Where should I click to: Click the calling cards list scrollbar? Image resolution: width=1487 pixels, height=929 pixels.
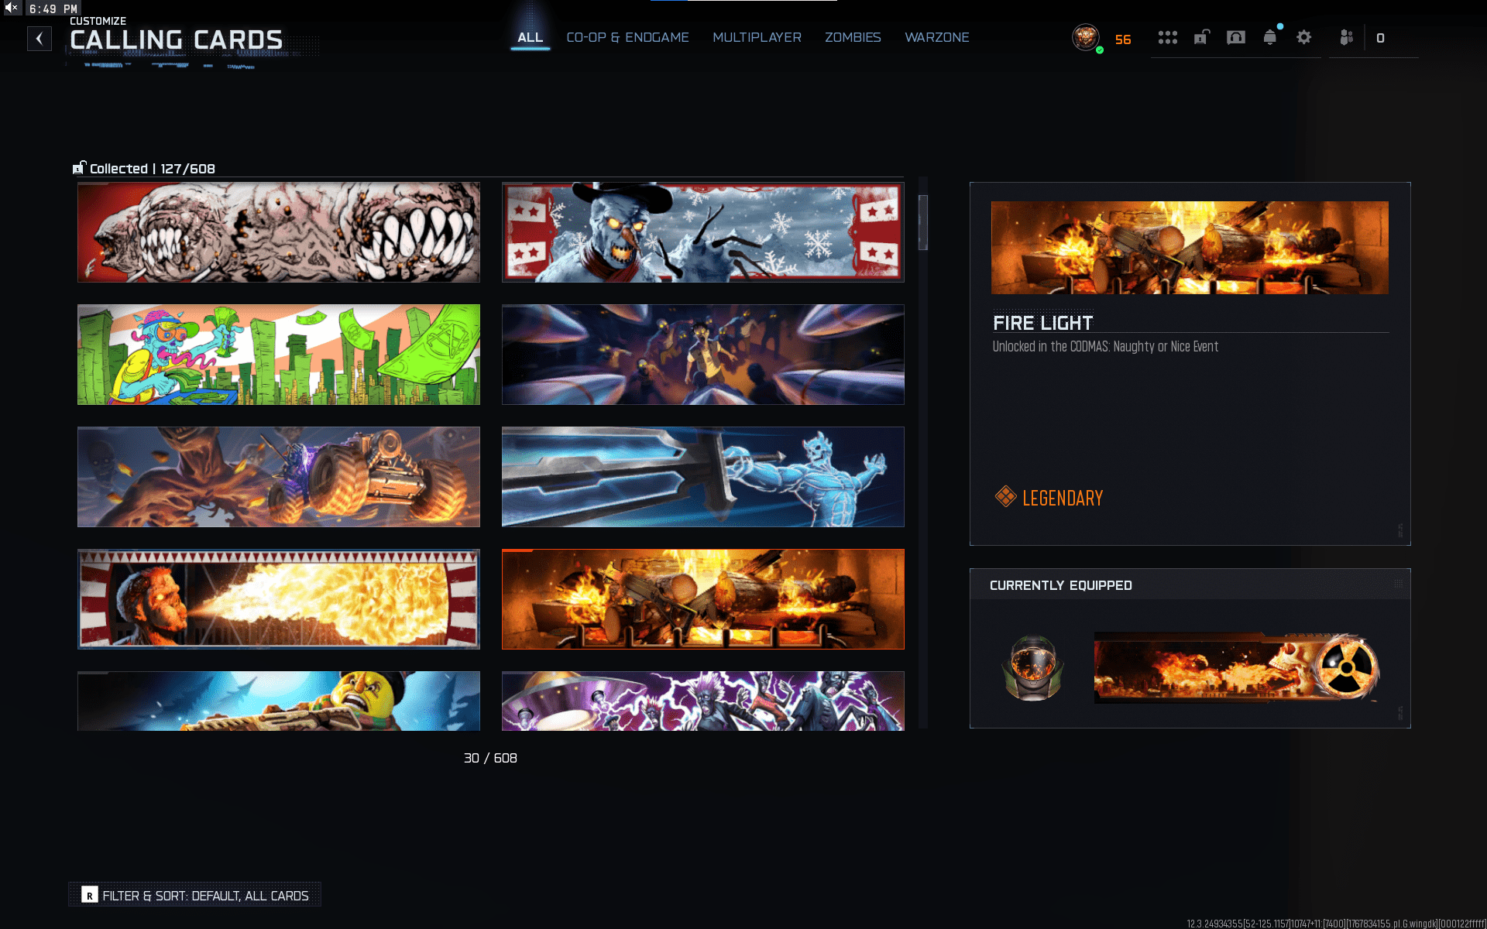tap(922, 222)
